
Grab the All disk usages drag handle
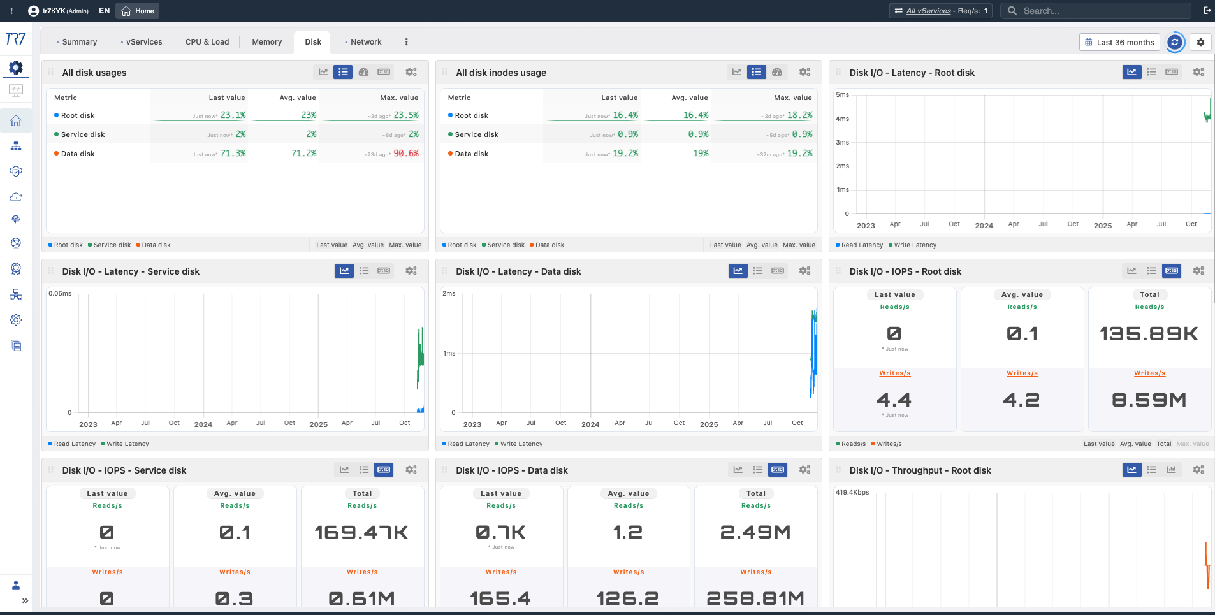coord(51,72)
